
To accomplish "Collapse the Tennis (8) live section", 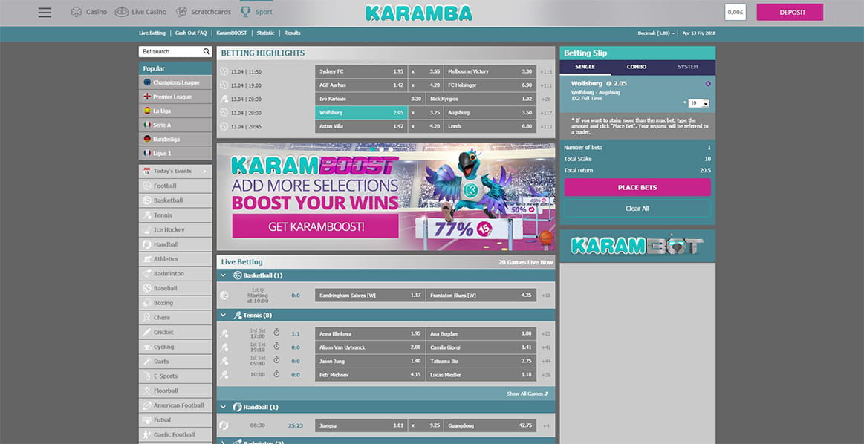I will tap(223, 315).
